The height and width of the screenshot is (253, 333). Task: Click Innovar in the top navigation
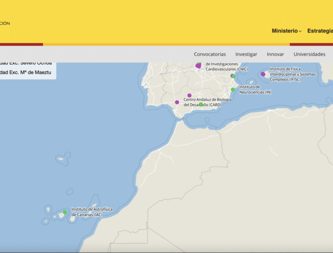click(275, 54)
